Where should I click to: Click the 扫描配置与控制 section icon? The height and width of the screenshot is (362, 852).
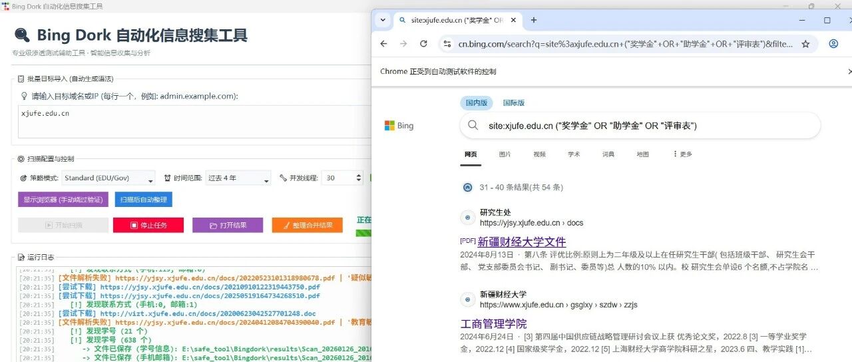(21, 159)
